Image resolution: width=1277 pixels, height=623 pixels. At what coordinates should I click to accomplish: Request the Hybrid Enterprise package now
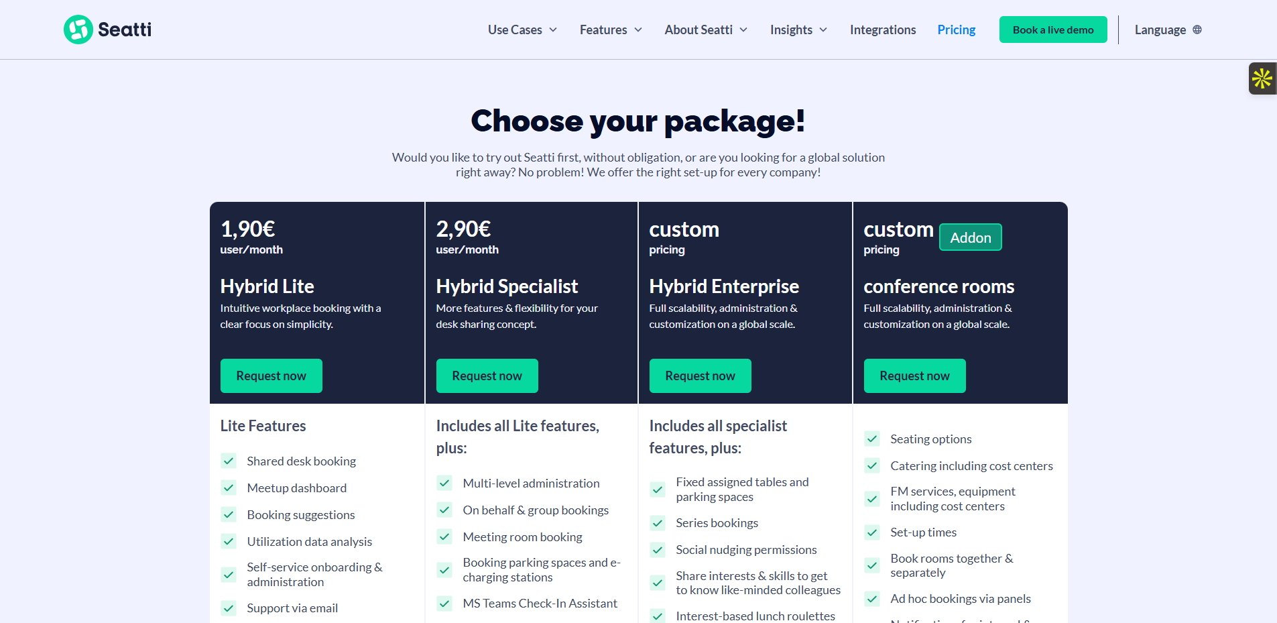point(700,376)
